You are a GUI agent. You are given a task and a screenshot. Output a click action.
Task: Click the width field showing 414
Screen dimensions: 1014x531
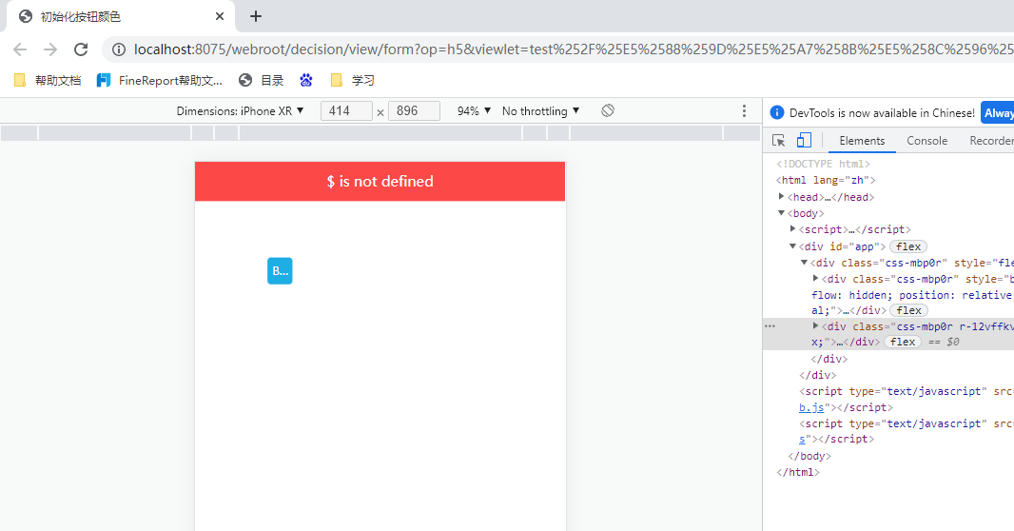click(x=346, y=110)
